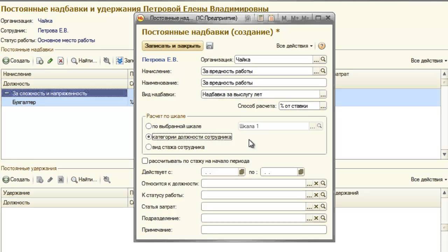Click ellipsis selector of К статусу работы

coord(309,195)
